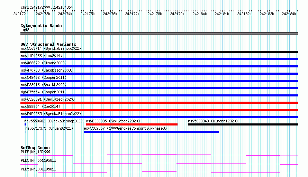This screenshot has width=308, height=177.
Task: Click the nsv5563714 (ByrskaBishop2022) label
Action: (51, 48)
